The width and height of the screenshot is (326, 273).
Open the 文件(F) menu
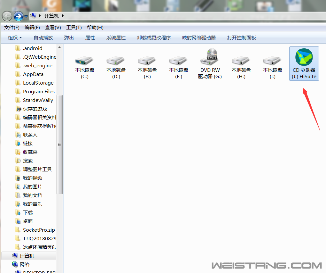click(x=12, y=28)
